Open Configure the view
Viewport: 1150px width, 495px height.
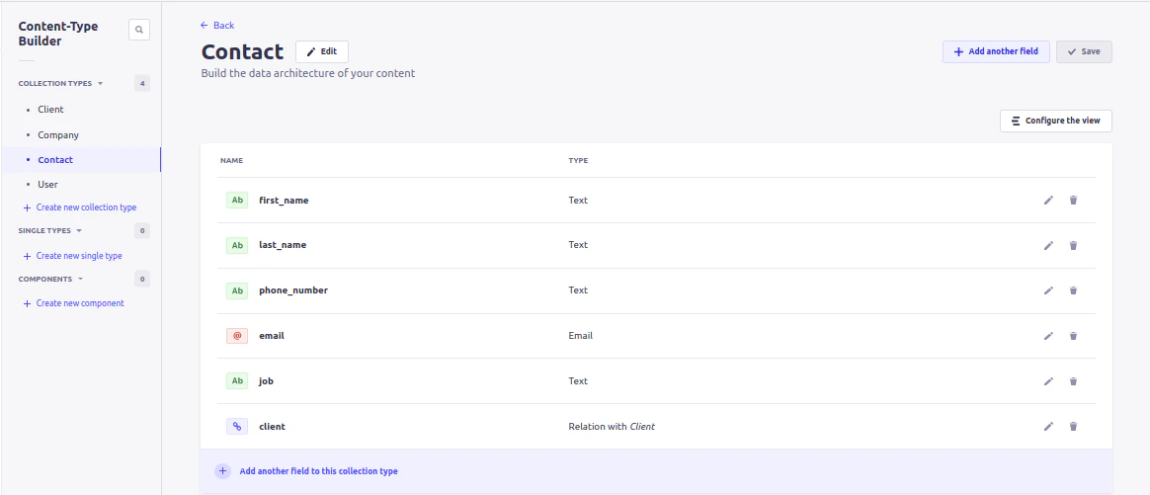point(1055,121)
